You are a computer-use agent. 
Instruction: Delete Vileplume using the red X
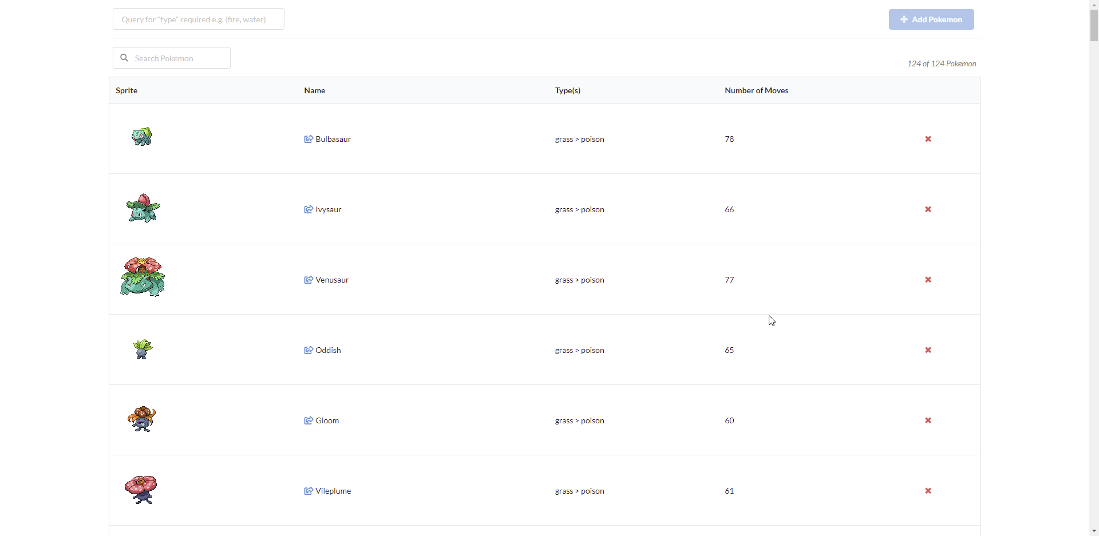coord(927,491)
